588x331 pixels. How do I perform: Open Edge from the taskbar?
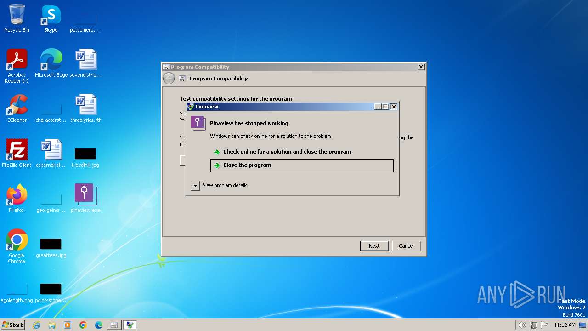[x=99, y=325]
